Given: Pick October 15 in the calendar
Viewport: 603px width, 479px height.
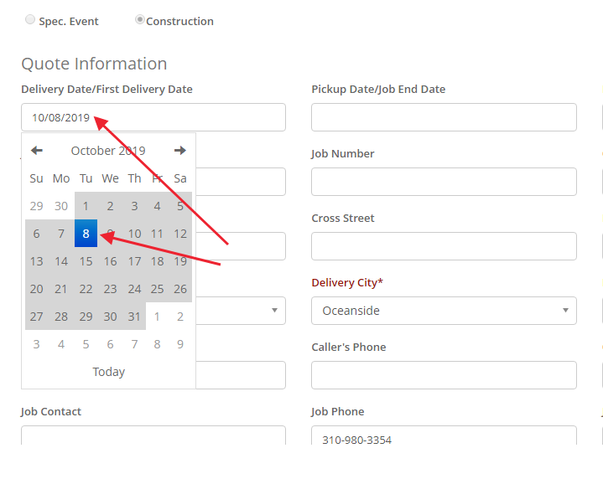Looking at the screenshot, I should tap(86, 261).
